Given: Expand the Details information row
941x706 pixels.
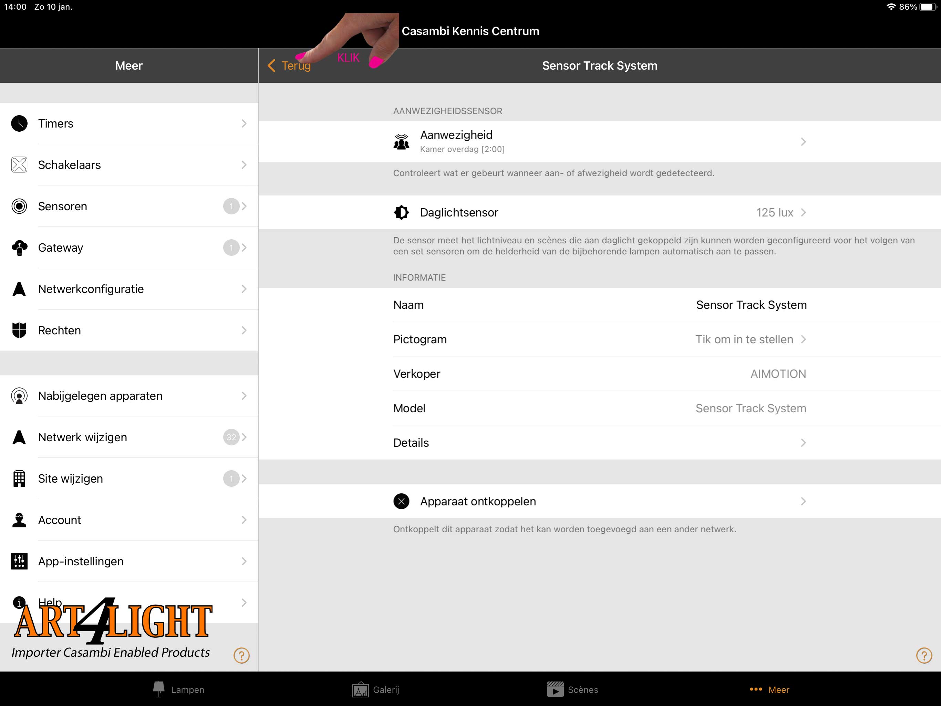Looking at the screenshot, I should [599, 442].
